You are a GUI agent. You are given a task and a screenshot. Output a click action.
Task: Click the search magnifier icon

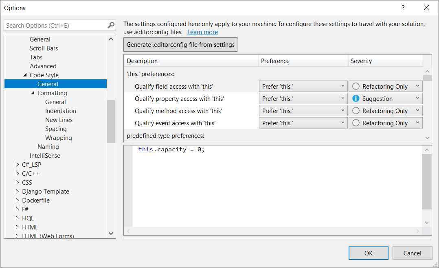(x=110, y=25)
